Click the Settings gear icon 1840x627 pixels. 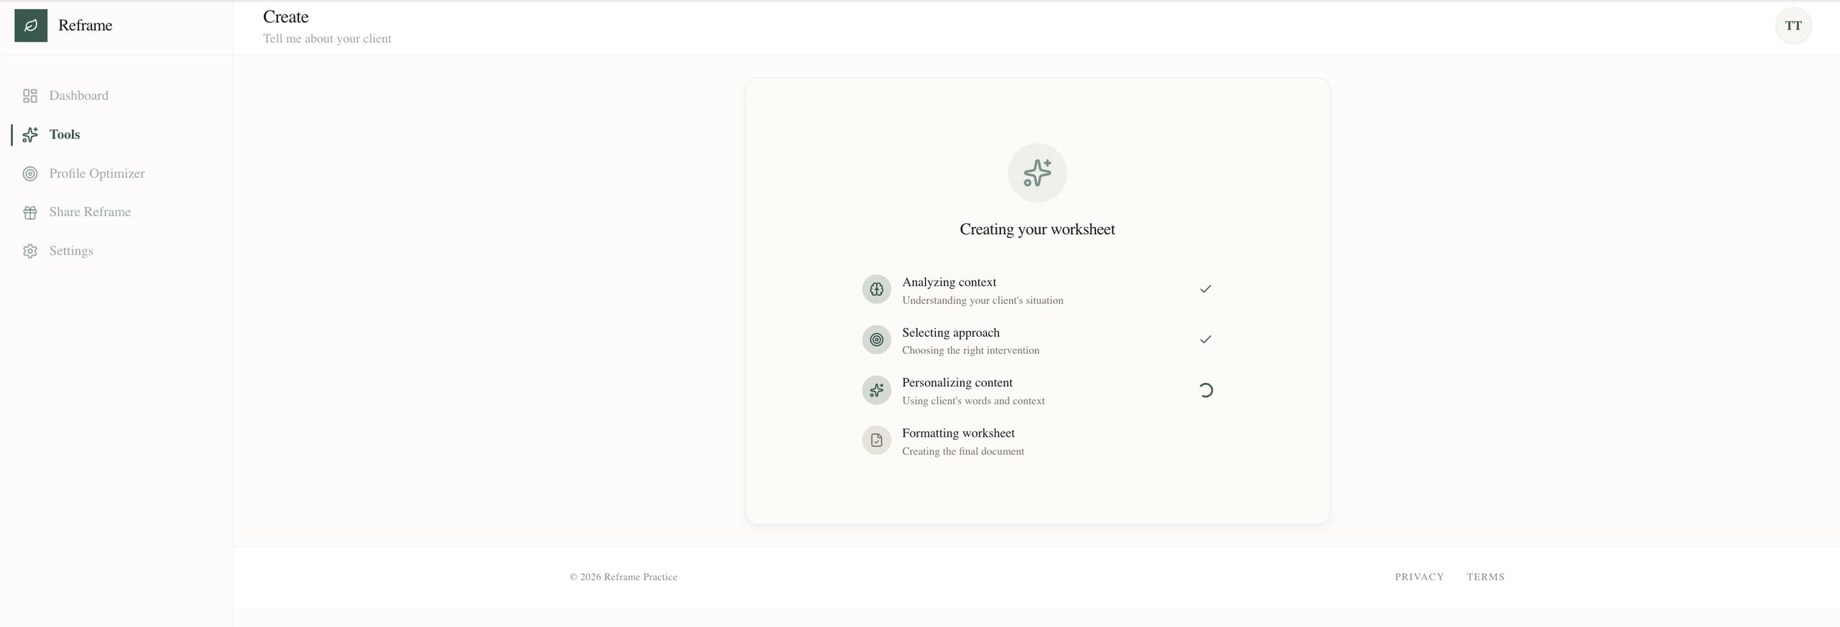[29, 251]
